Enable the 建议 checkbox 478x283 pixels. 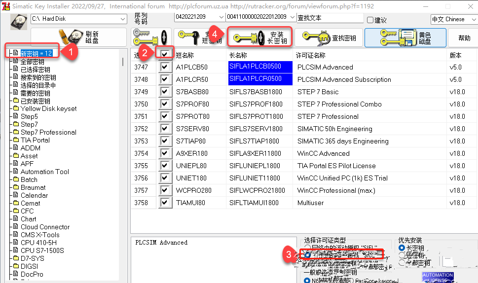370,20
